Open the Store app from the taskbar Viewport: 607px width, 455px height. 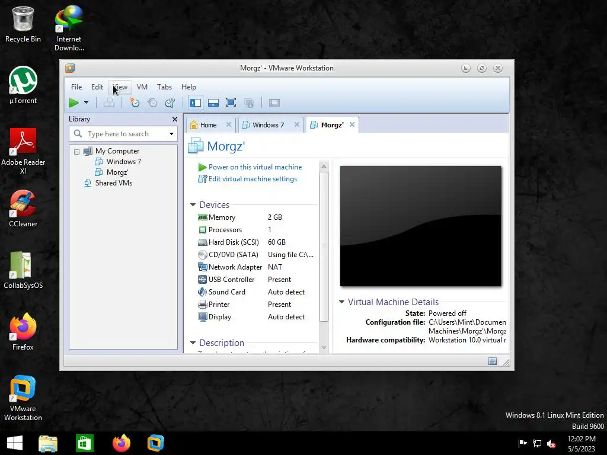85,443
